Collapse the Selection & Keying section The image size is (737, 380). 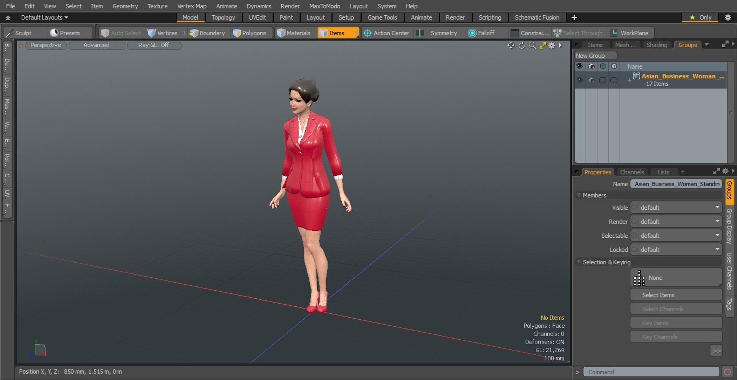579,262
